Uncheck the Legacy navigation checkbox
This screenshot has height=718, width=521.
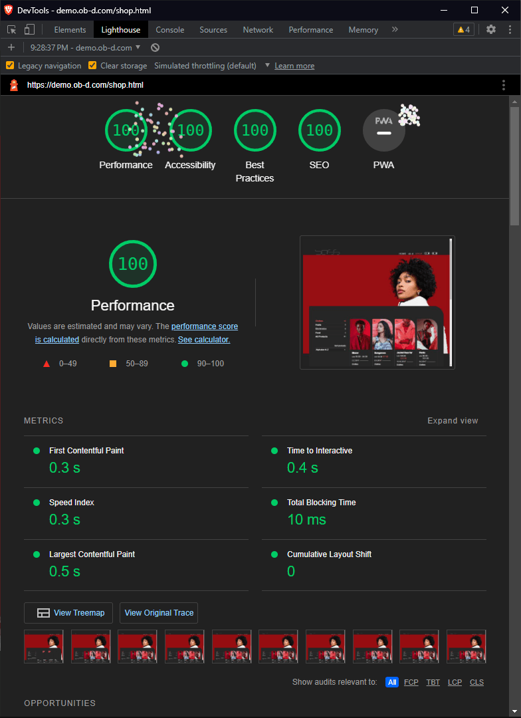[9, 65]
